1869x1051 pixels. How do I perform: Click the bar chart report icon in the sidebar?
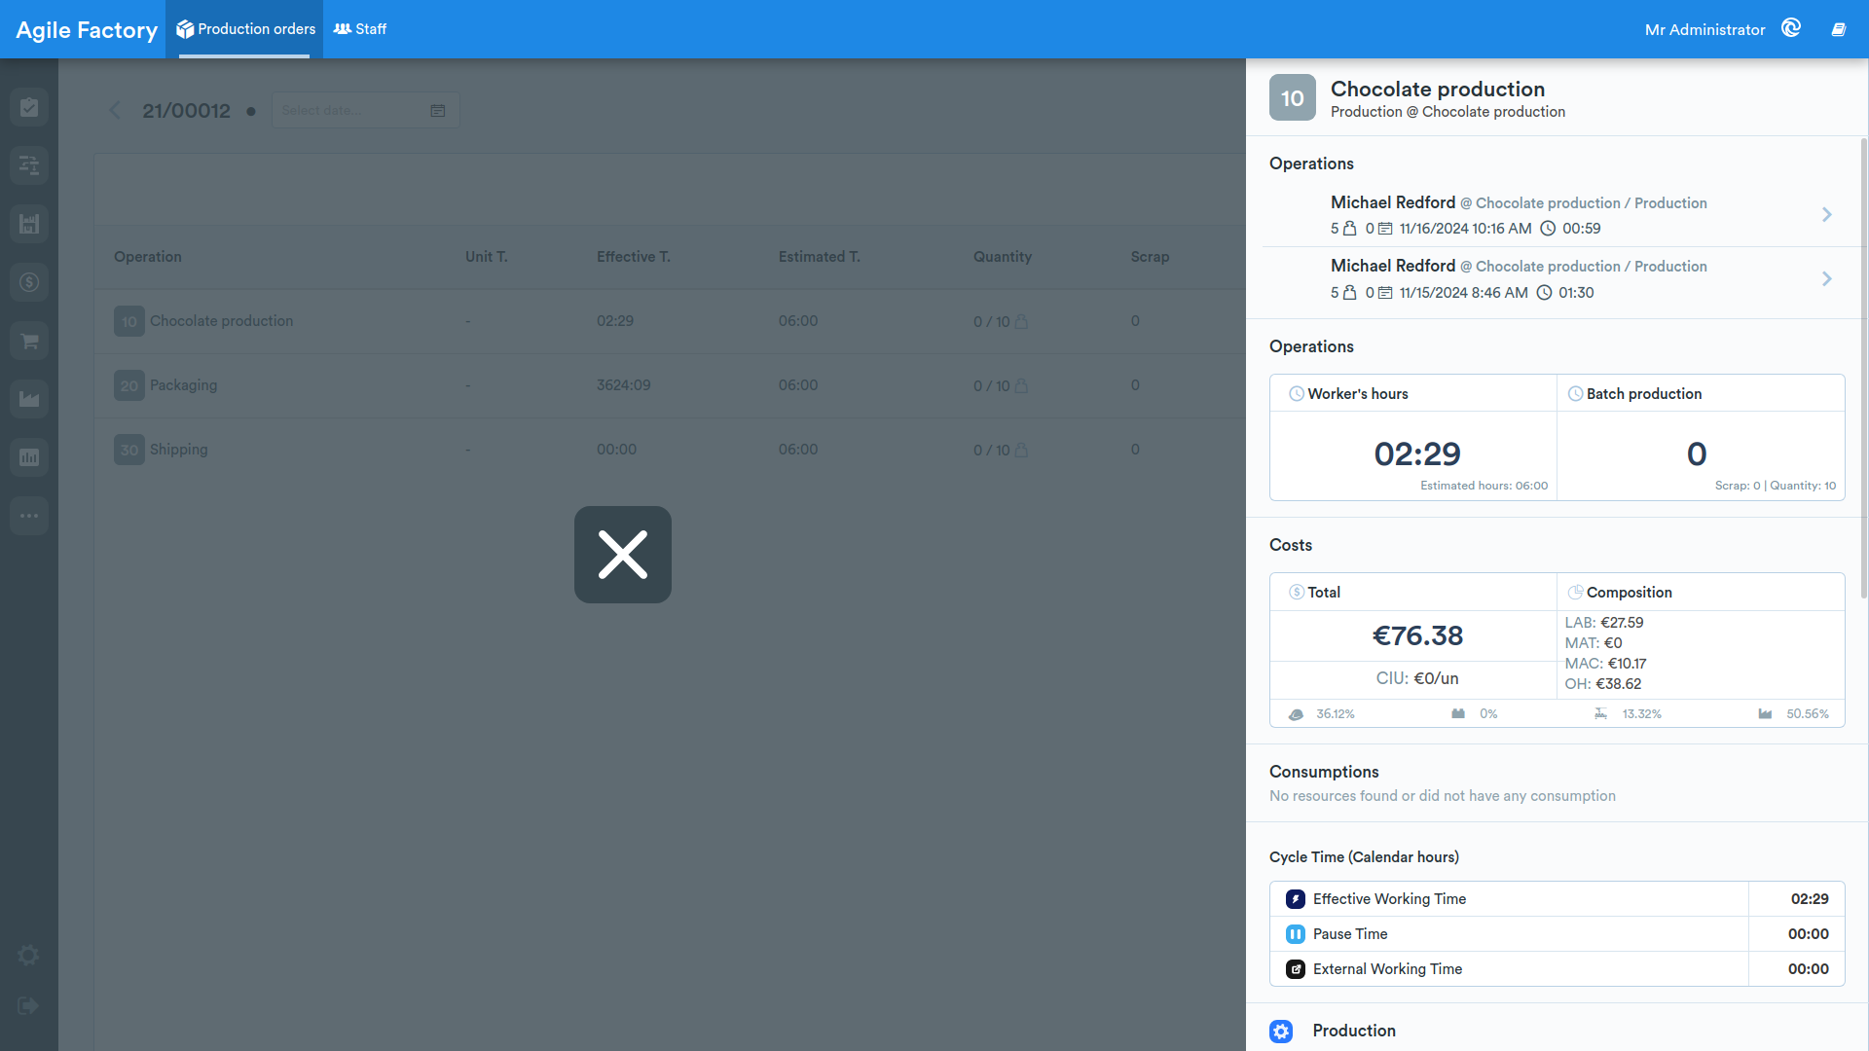pyautogui.click(x=29, y=457)
